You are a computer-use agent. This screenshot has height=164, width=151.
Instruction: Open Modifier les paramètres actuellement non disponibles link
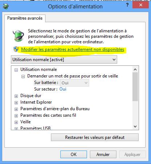point(72,49)
